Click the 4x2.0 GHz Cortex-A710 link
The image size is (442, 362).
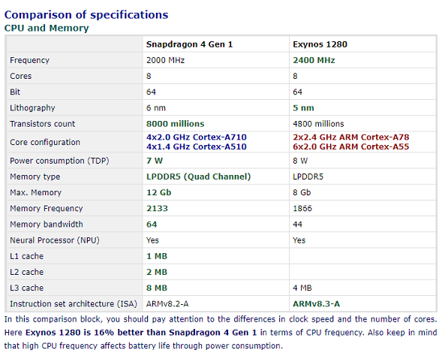197,137
